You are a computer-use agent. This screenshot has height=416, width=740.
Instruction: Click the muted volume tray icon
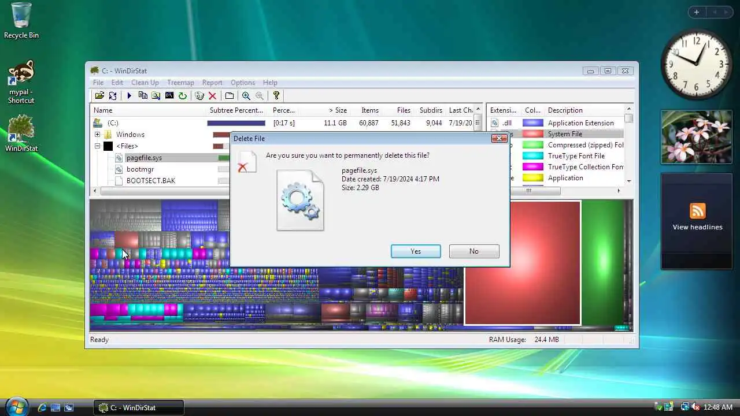tap(695, 407)
